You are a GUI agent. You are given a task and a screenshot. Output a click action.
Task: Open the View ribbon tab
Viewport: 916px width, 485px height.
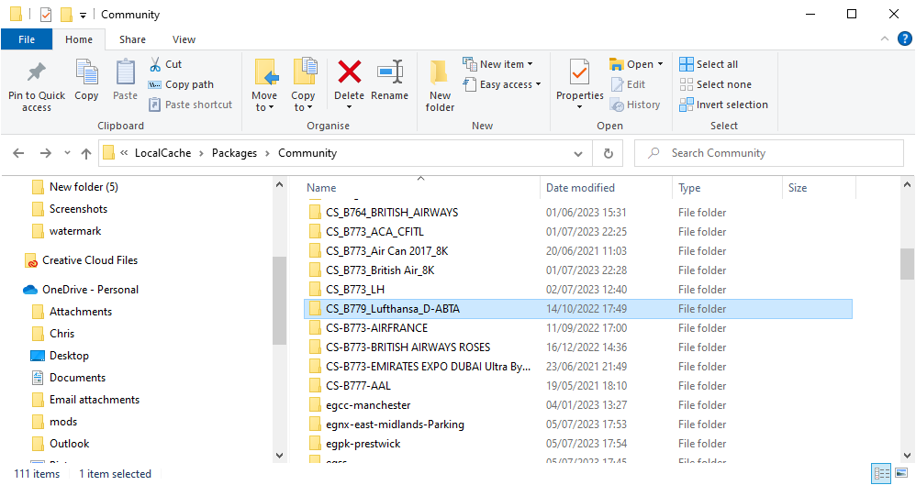point(184,39)
